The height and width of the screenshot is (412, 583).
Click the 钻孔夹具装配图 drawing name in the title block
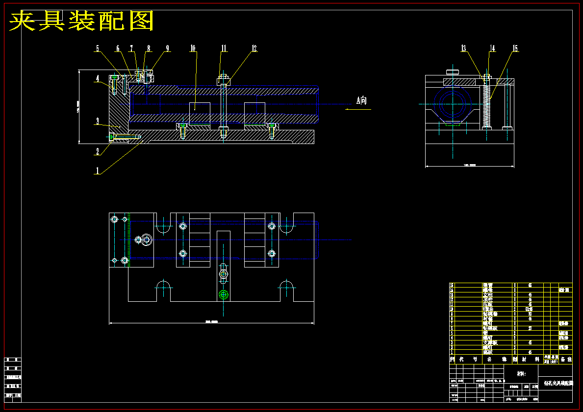point(558,383)
